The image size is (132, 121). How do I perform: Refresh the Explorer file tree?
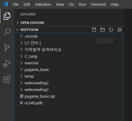[111, 30]
